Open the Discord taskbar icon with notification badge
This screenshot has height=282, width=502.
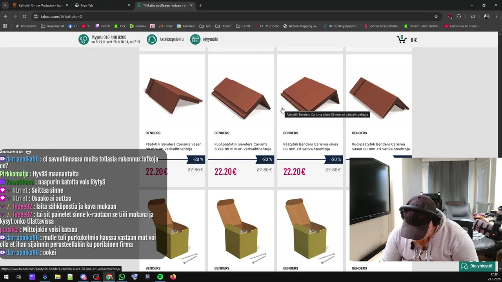click(84, 277)
